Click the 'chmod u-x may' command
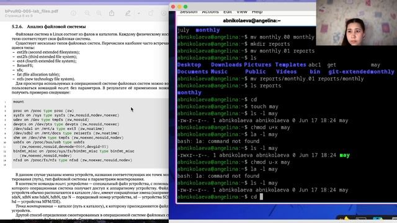The width and height of the screenshot is (397, 223). [x=270, y=162]
